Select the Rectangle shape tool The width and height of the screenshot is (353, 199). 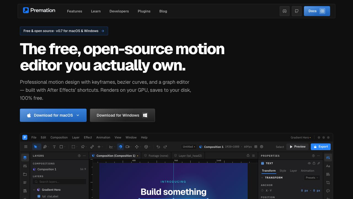point(61,147)
